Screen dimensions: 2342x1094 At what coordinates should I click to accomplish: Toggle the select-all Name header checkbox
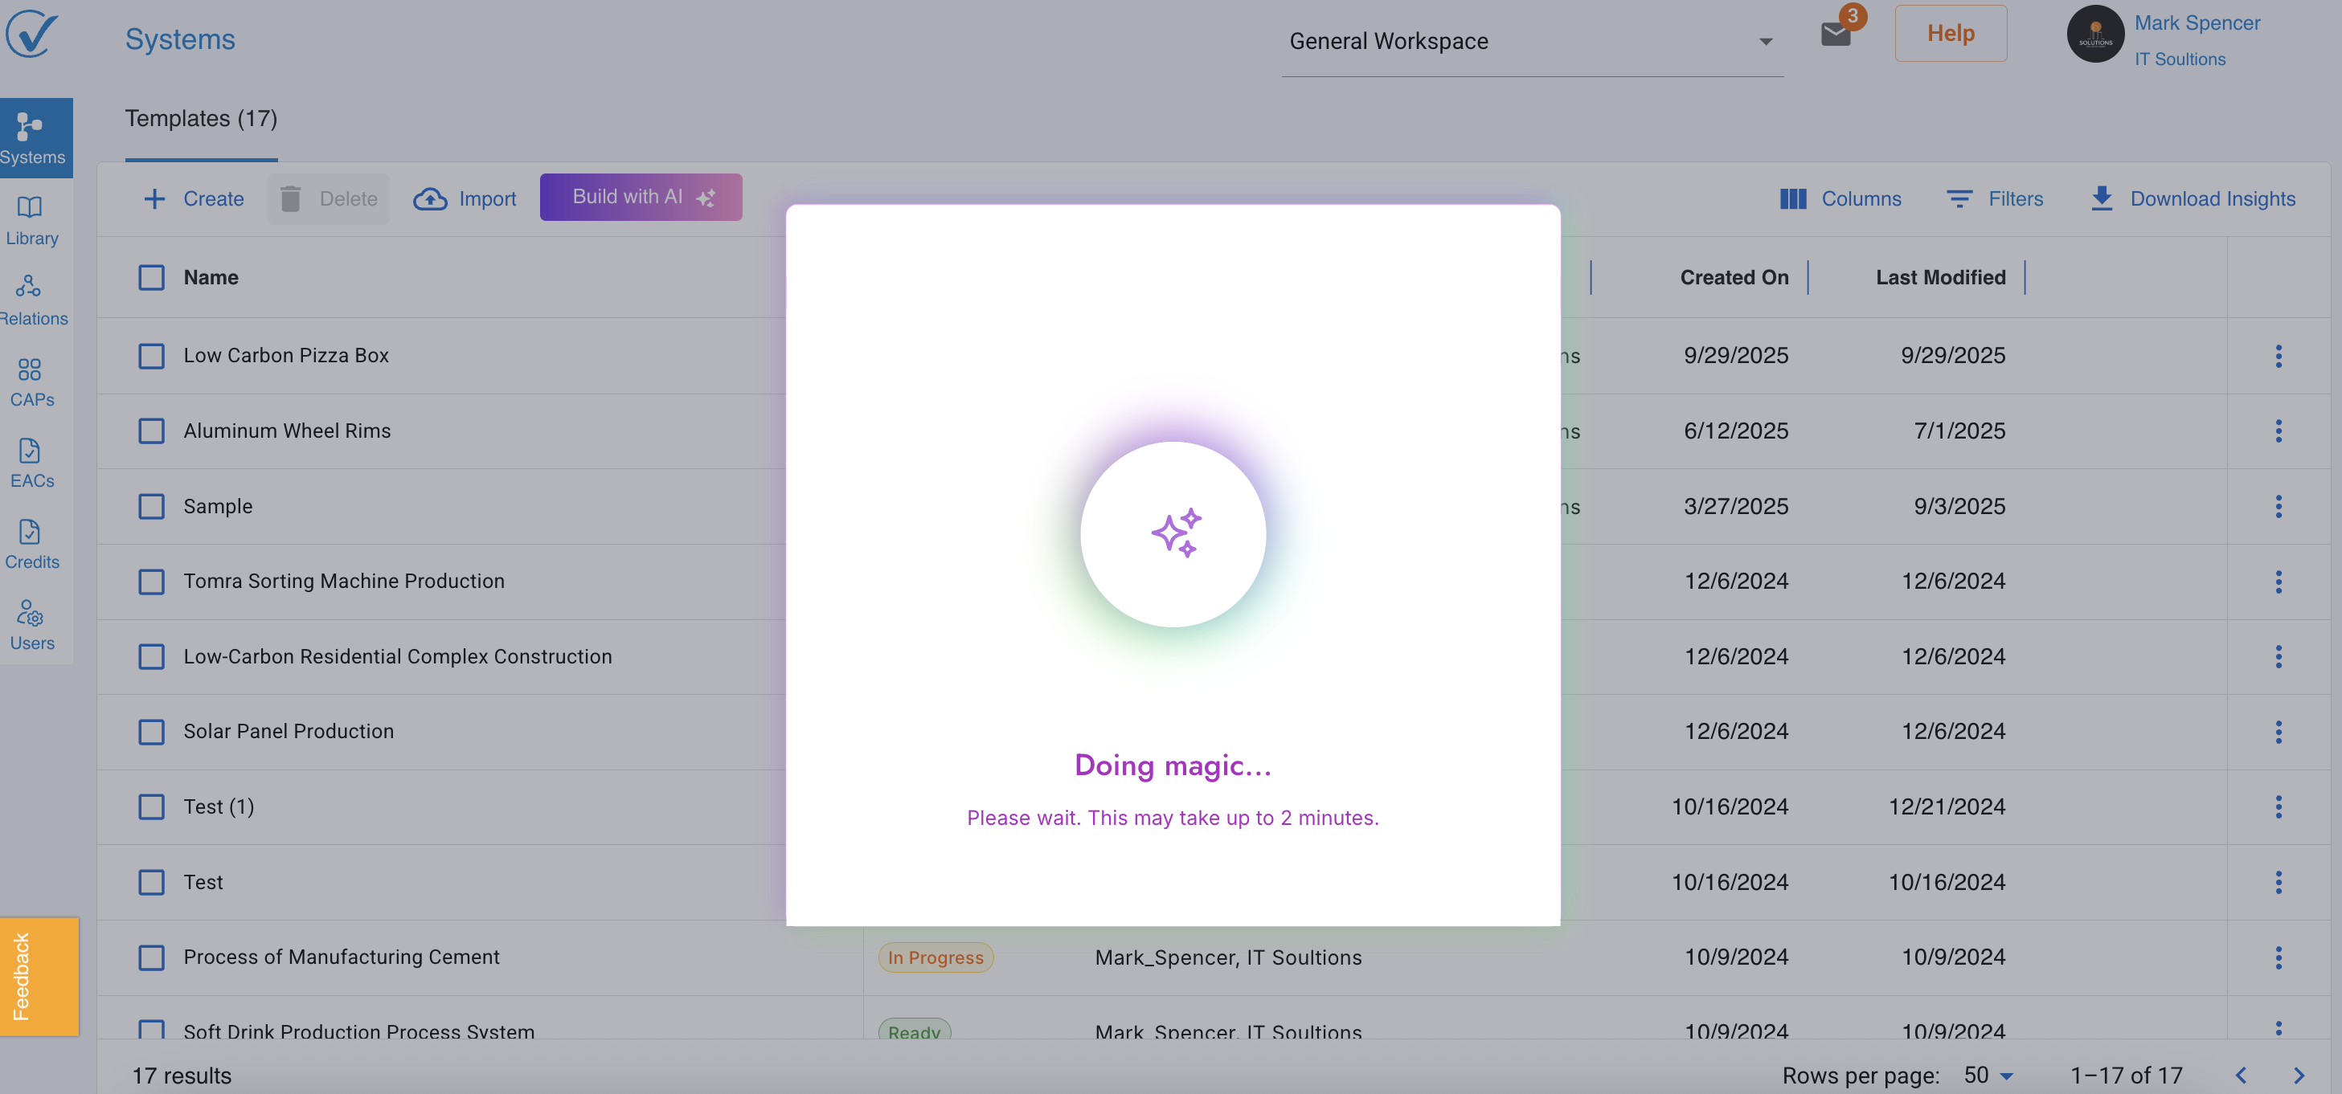click(151, 277)
